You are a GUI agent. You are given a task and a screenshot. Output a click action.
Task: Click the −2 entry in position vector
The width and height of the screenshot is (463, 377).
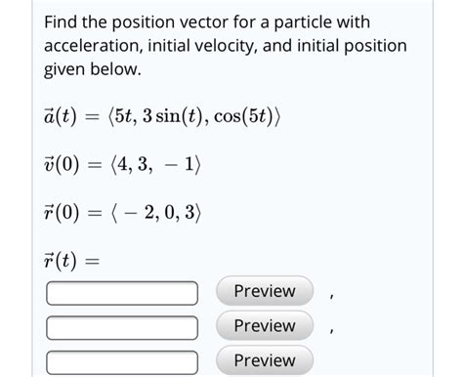tap(139, 212)
